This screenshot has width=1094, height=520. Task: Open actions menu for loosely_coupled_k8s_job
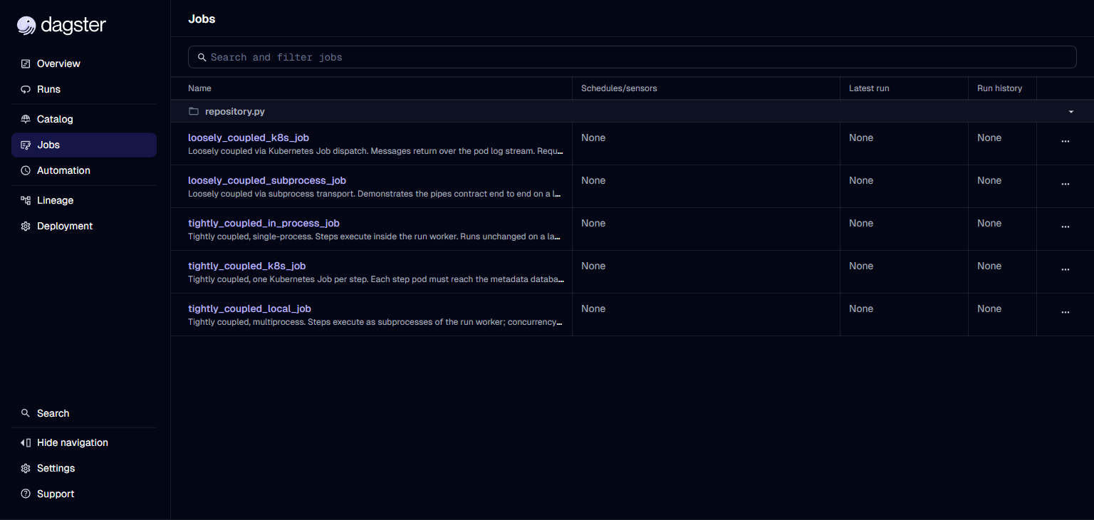(x=1066, y=141)
